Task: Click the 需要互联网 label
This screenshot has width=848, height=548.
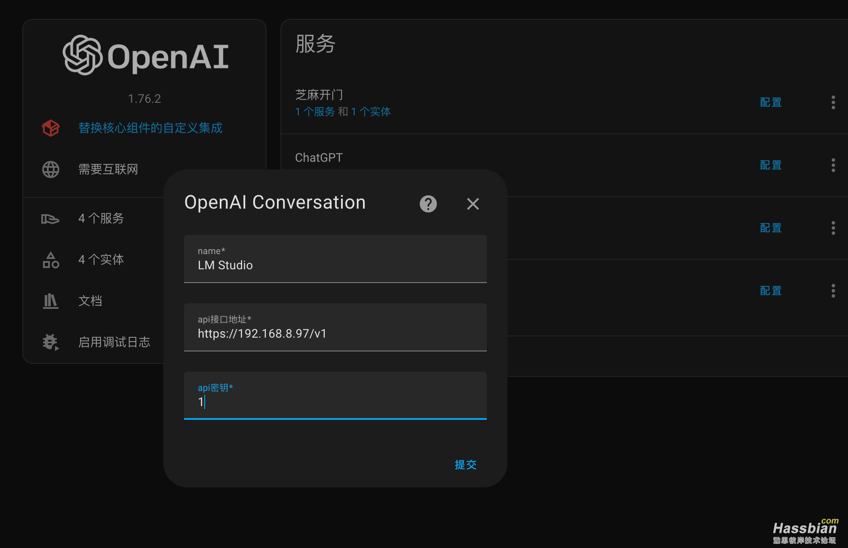Action: click(x=108, y=169)
